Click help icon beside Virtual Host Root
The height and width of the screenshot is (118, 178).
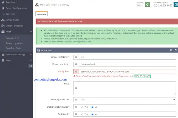[76, 64]
